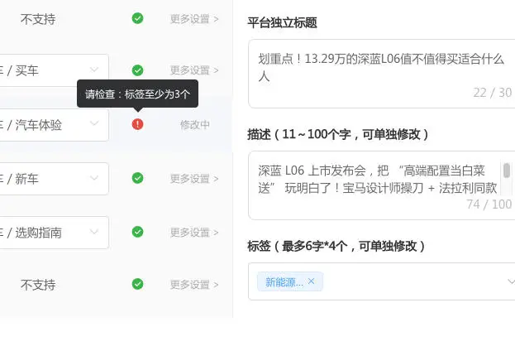Click the green check beside 新车 dropdown
Viewport: 515px width, 346px height.
pos(137,178)
